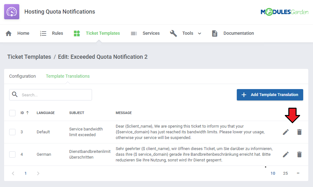Screen dimensions: 313x187
Task: Edit the German translation with pencil icon
Action: coord(286,154)
